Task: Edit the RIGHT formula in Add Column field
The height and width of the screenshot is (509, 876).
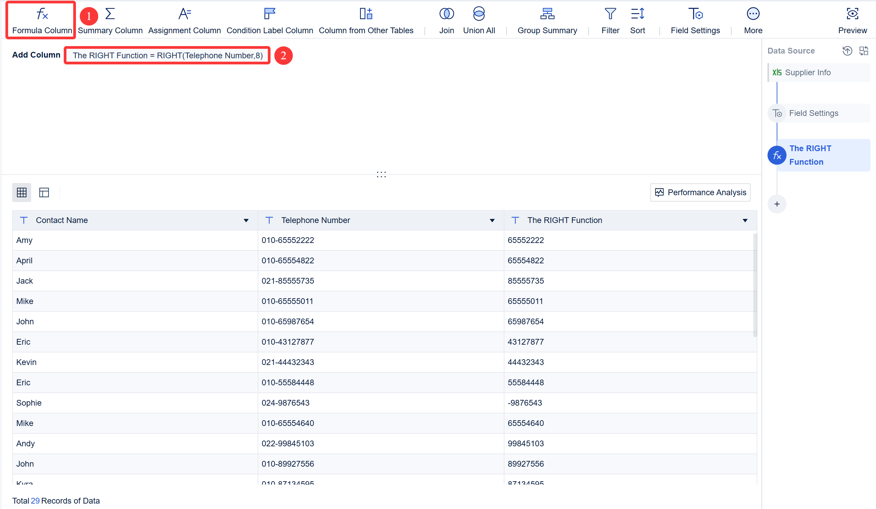Action: [167, 55]
